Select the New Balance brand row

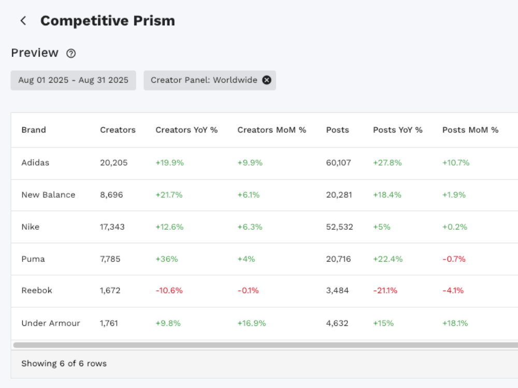[x=48, y=195]
